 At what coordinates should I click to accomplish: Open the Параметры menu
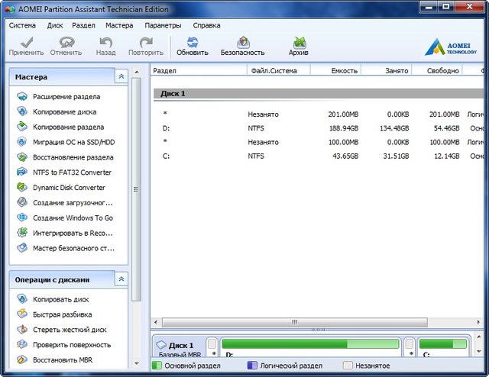tap(163, 25)
